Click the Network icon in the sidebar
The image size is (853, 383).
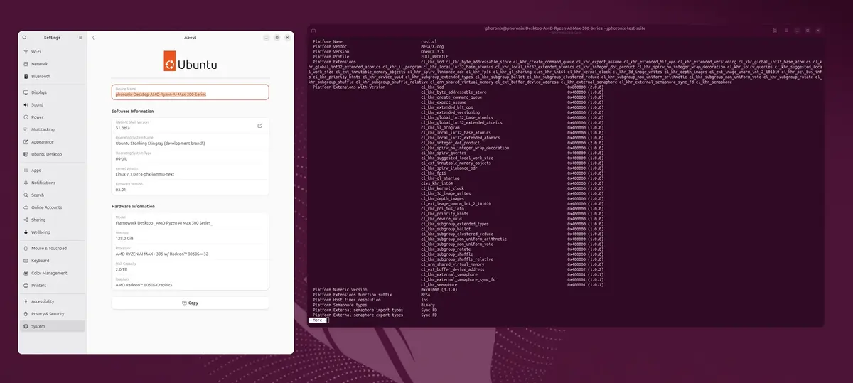(25, 64)
